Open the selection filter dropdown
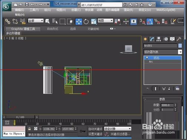The image size is (187, 140). [36, 21]
